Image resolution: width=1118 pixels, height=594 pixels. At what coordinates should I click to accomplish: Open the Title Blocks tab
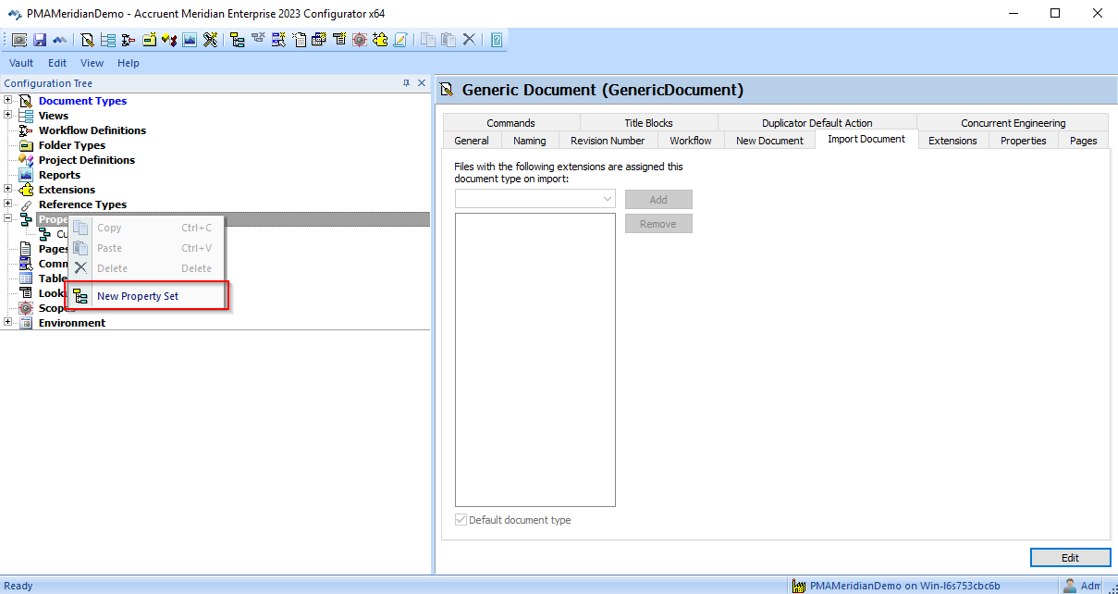point(648,123)
